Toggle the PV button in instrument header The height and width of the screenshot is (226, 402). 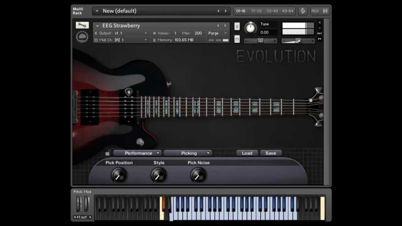pyautogui.click(x=320, y=39)
